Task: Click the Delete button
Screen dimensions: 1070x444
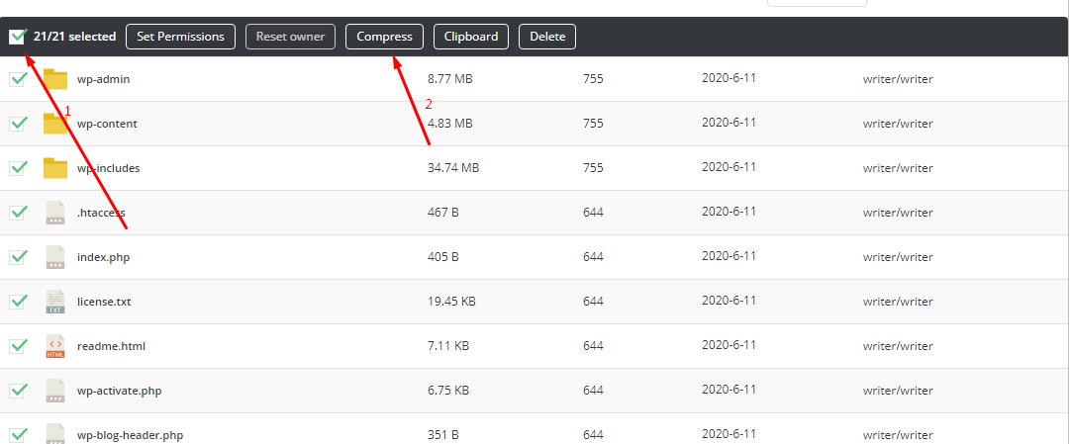Action: point(547,37)
